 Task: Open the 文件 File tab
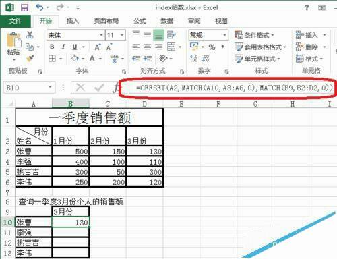[16, 21]
